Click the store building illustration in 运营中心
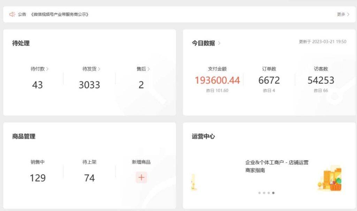 329,178
